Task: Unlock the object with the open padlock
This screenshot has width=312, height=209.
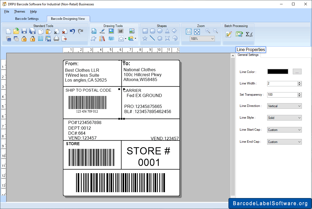Action: pyautogui.click(x=32, y=39)
